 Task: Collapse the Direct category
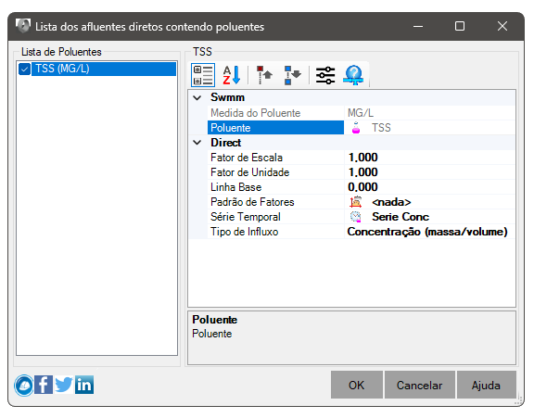[x=197, y=143]
